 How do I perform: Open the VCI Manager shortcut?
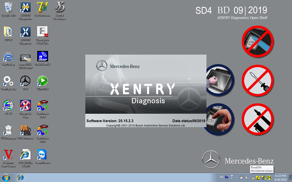coord(8,130)
